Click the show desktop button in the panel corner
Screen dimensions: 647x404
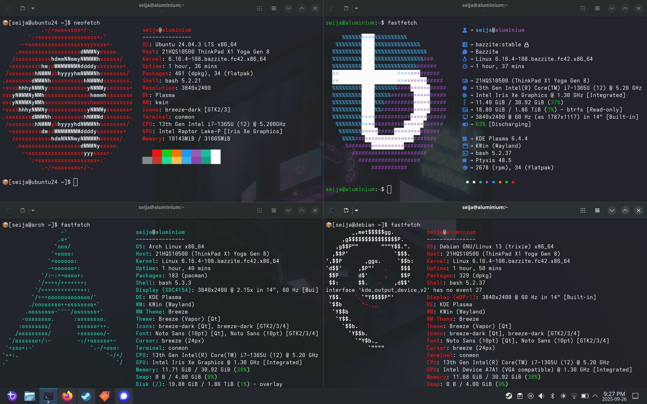[x=636, y=396]
